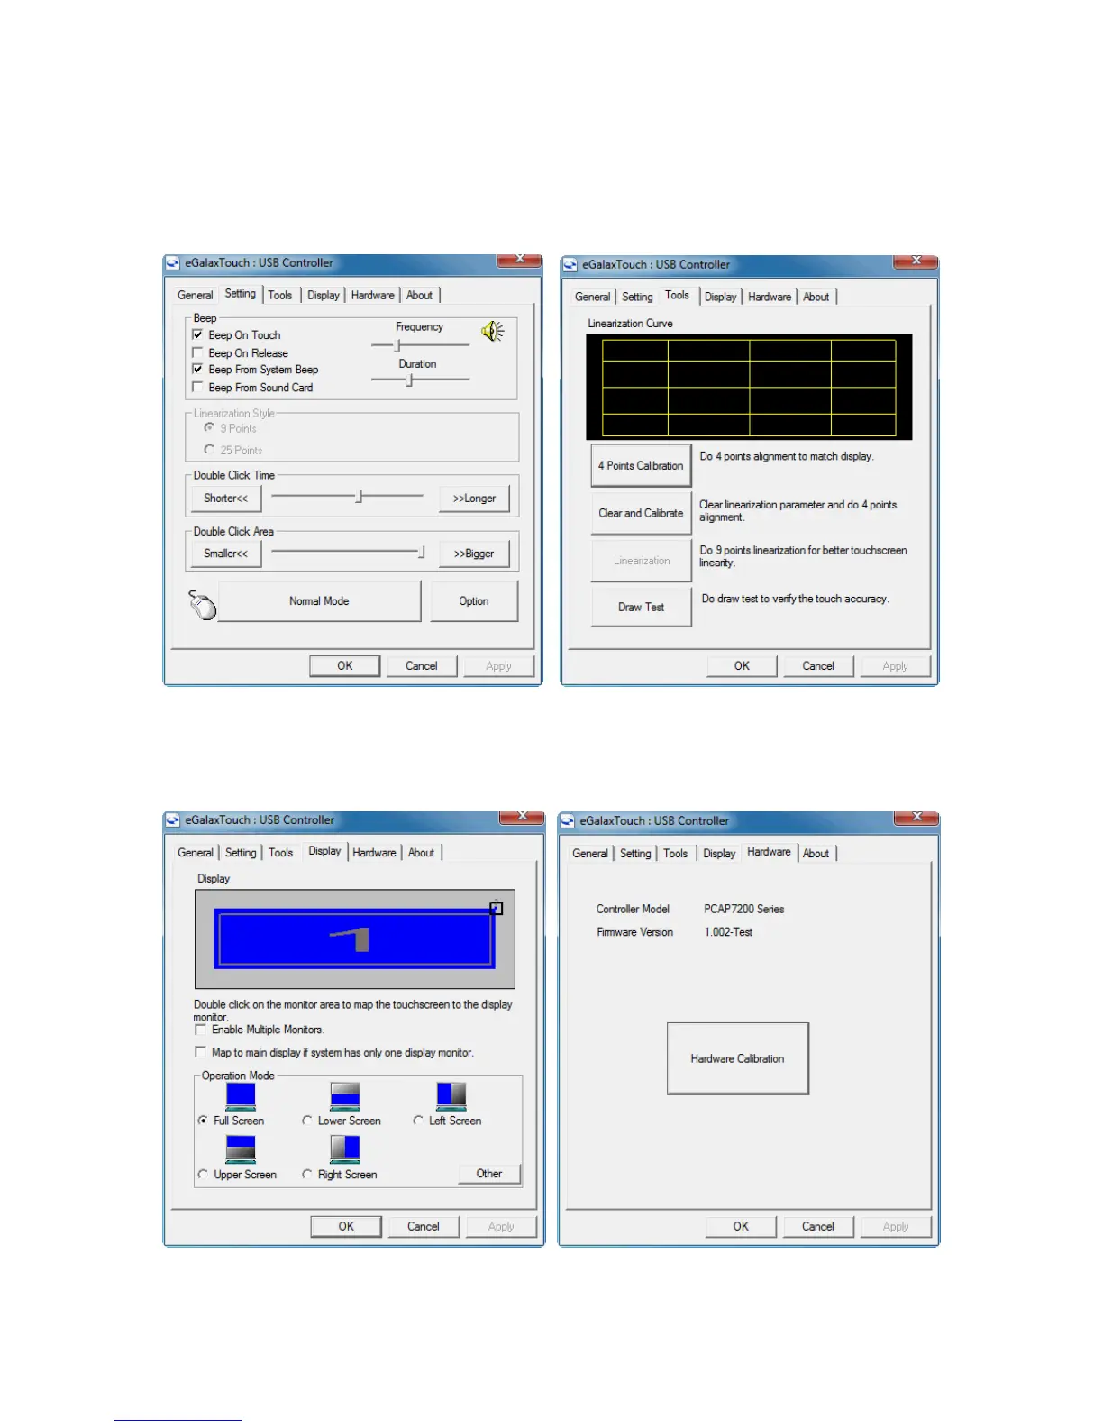Click Shorter<< double click time button
Image resolution: width=1103 pixels, height=1428 pixels.
point(225,499)
